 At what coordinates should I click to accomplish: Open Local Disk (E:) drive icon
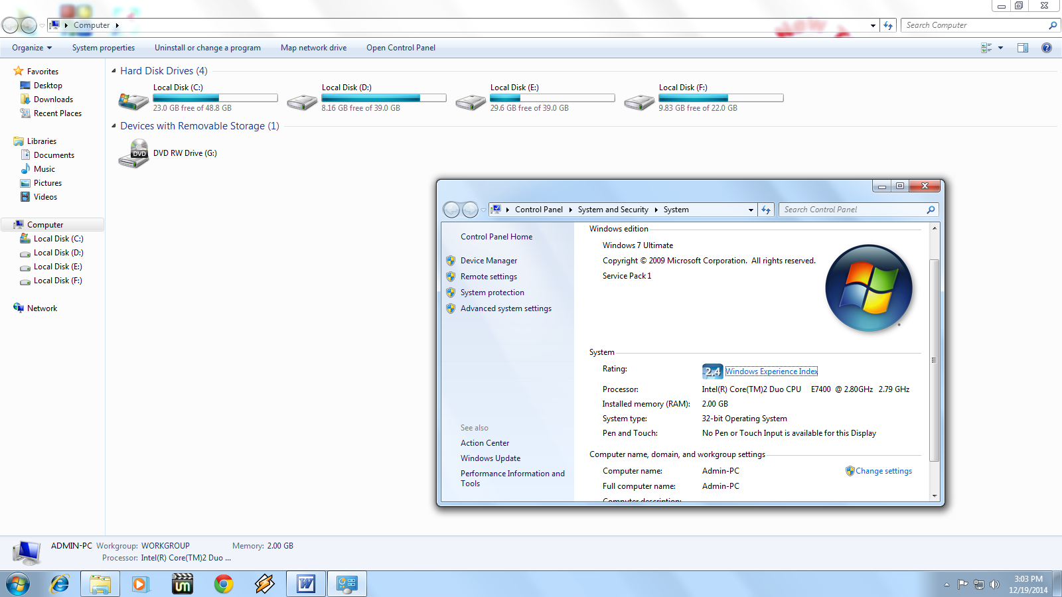pyautogui.click(x=471, y=101)
